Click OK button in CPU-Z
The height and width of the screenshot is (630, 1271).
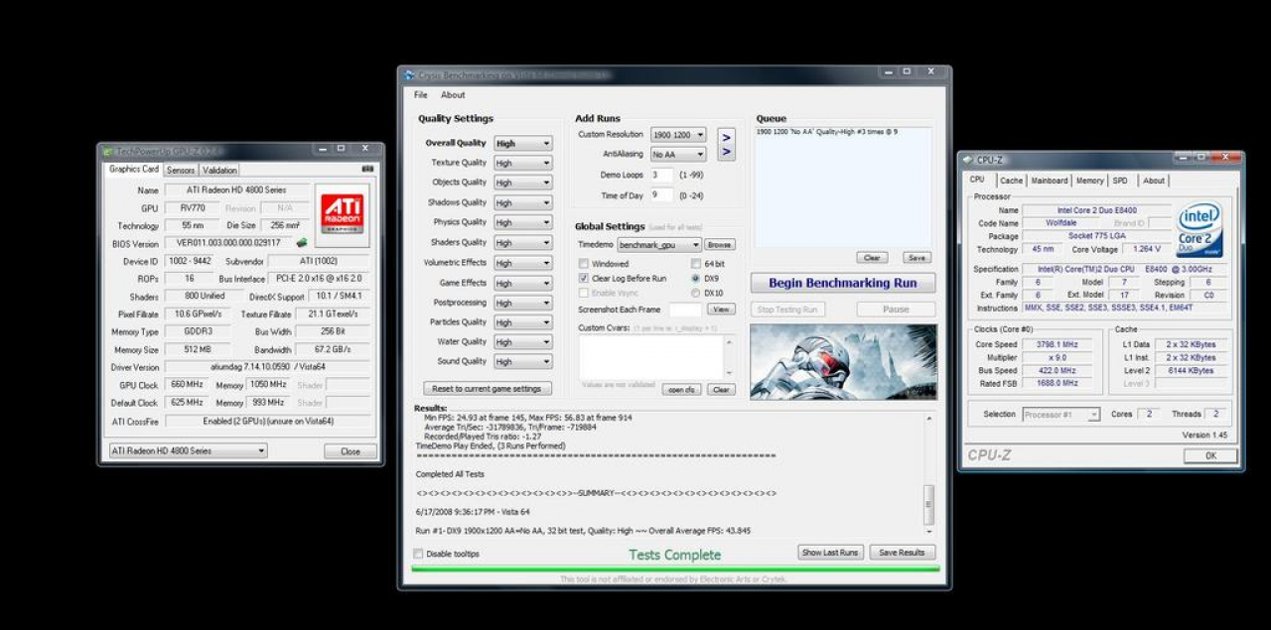tap(1210, 455)
